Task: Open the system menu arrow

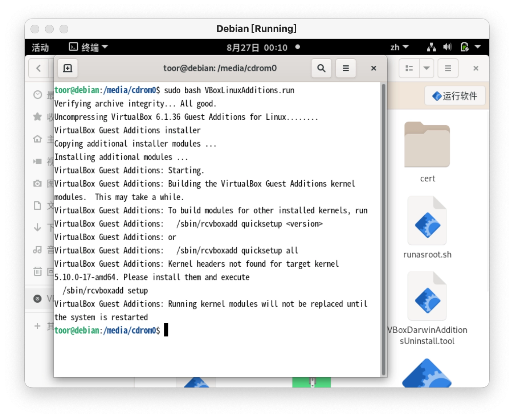Action: click(478, 47)
